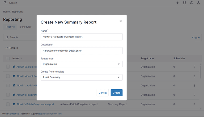Open more options for Aldwin Backup report row
Screen dimensions: 204x117
(x=194, y=67)
